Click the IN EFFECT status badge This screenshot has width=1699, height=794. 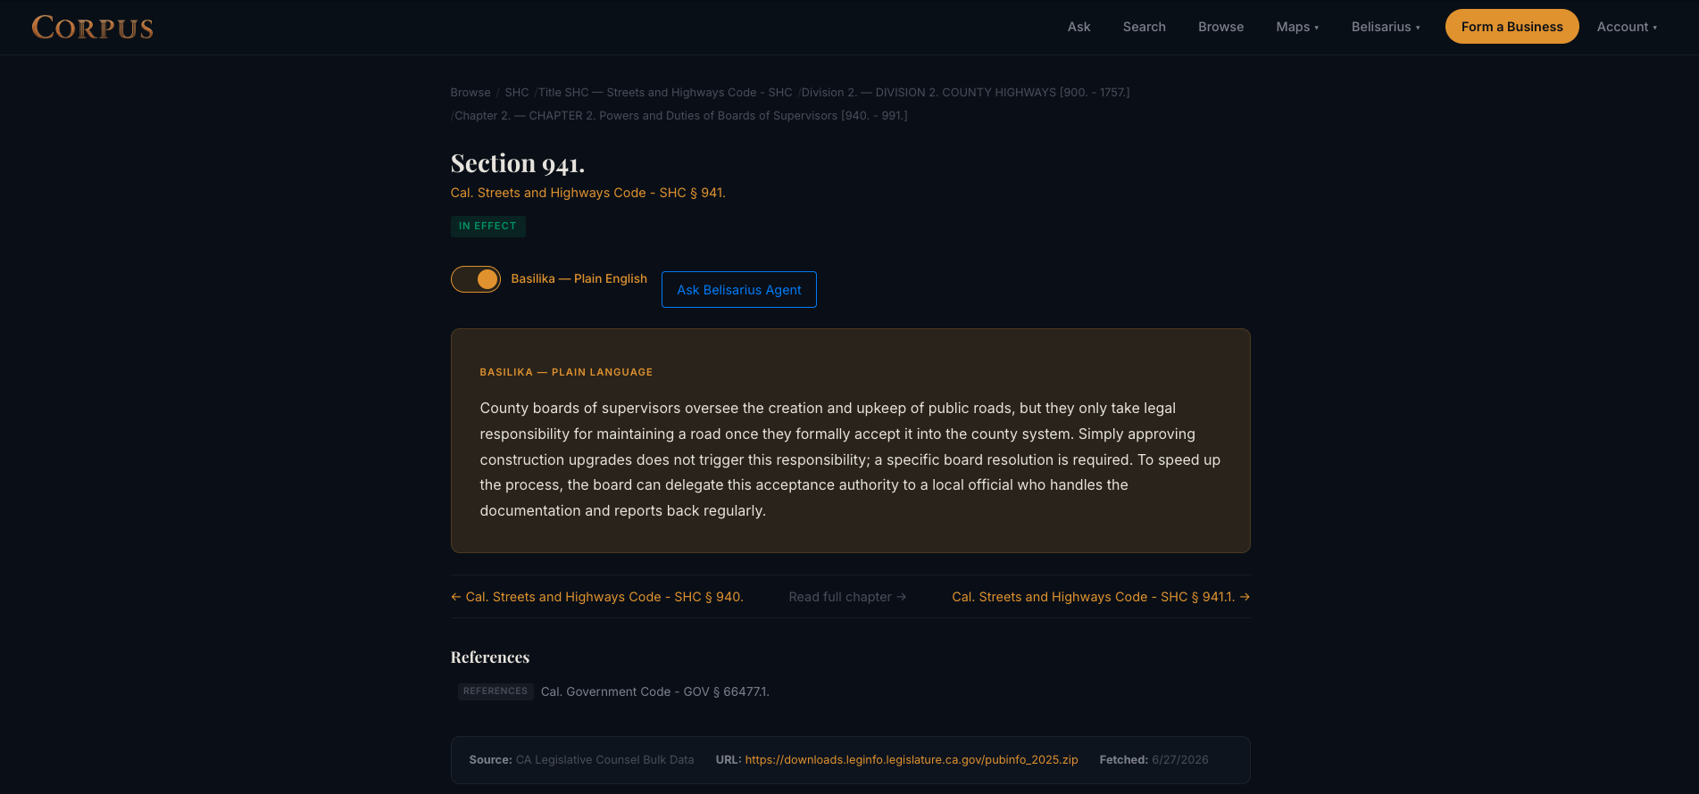[x=487, y=227]
